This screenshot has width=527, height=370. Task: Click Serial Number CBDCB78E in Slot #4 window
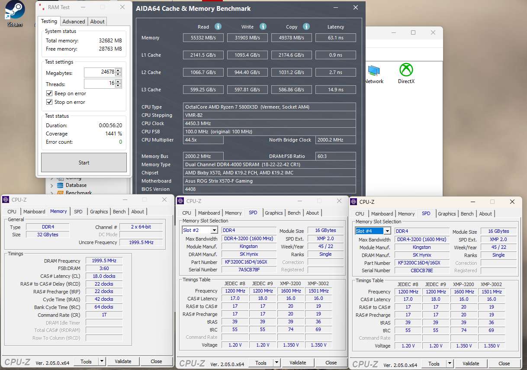(x=422, y=270)
